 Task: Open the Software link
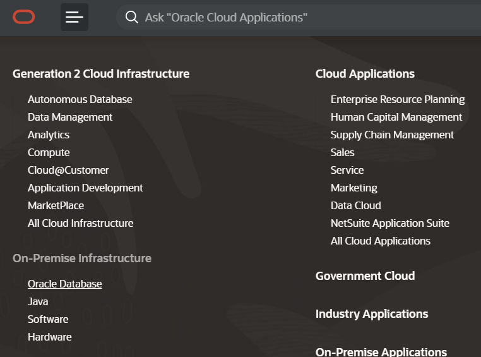pyautogui.click(x=48, y=319)
